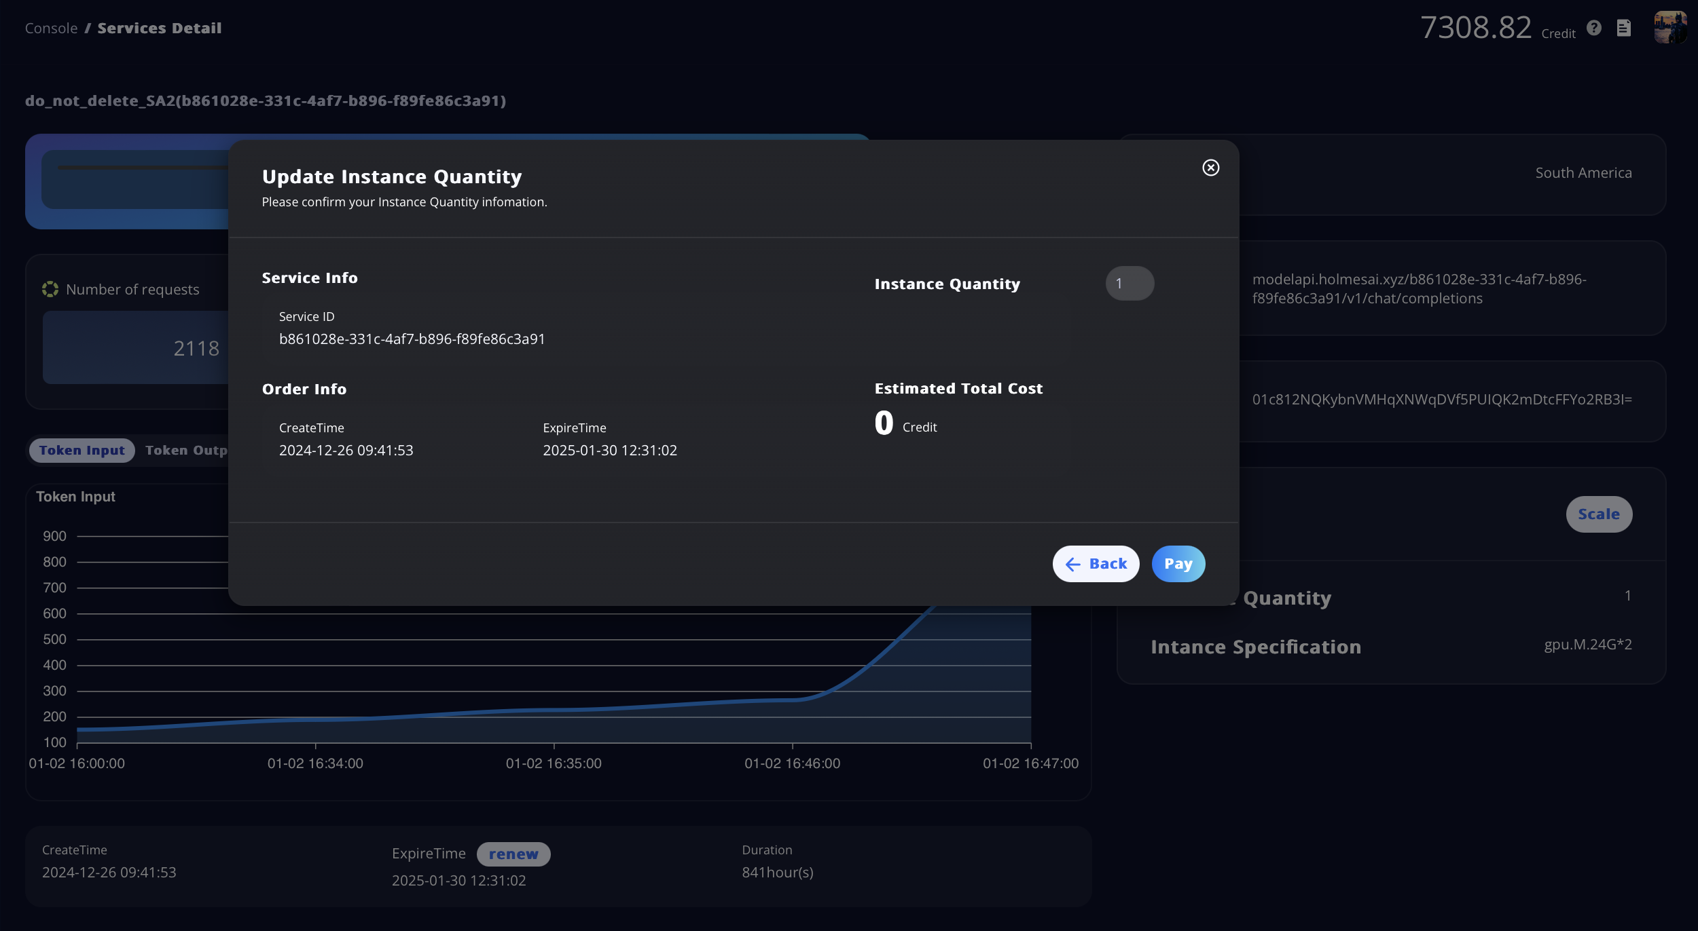Image resolution: width=1698 pixels, height=931 pixels.
Task: Switch to the Token Output tab
Action: click(x=186, y=451)
